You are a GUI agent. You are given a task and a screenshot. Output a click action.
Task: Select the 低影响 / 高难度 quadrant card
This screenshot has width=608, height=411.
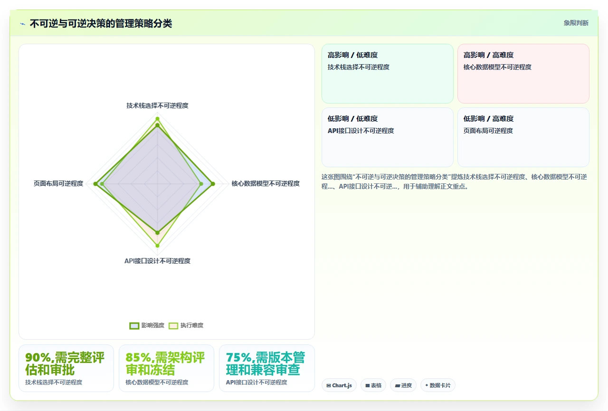pyautogui.click(x=523, y=137)
